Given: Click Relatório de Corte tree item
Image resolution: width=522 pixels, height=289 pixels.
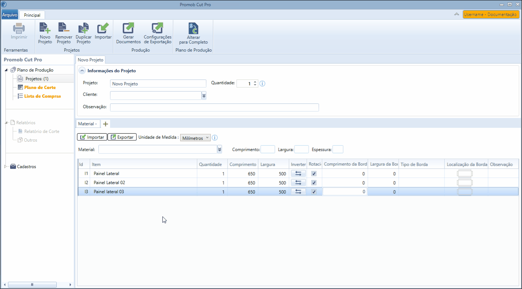Looking at the screenshot, I should [41, 131].
